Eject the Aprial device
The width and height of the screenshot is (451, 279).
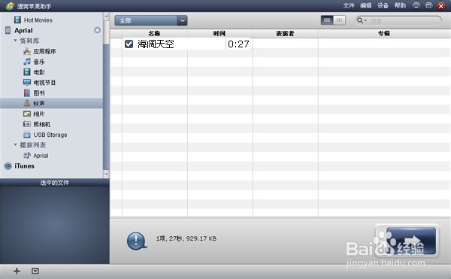click(97, 30)
